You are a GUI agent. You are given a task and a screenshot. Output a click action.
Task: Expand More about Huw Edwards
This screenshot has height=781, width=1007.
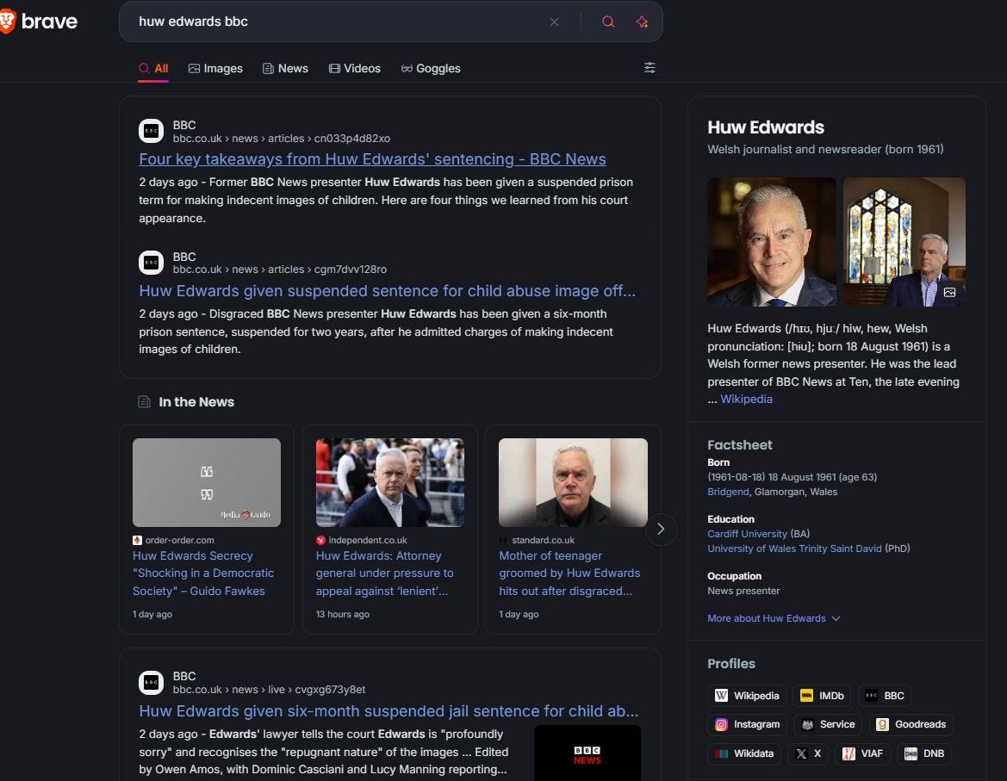(x=774, y=618)
